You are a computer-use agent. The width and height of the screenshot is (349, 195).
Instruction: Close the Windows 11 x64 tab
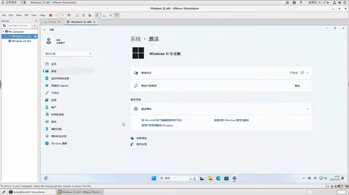(x=94, y=22)
